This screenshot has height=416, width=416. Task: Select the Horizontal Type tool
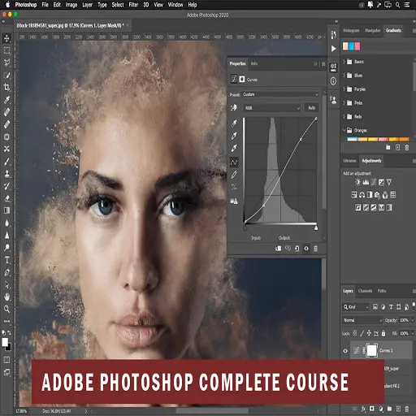point(6,260)
